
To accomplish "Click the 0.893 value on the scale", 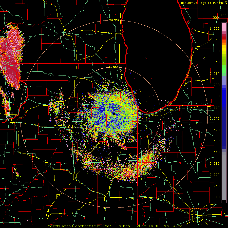I will [215, 51].
